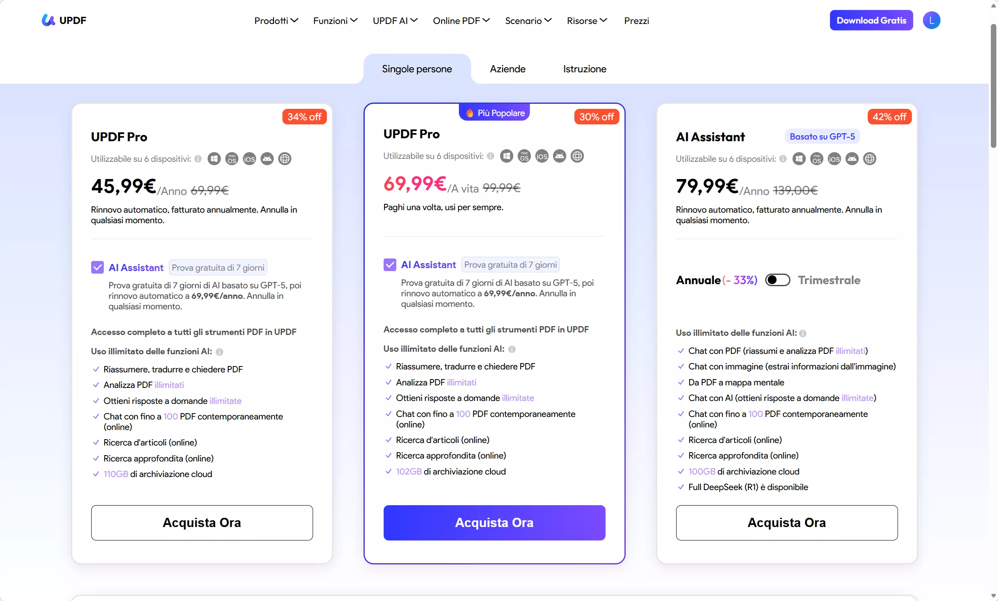
Task: Click the UPDF logo in header
Action: pyautogui.click(x=64, y=20)
